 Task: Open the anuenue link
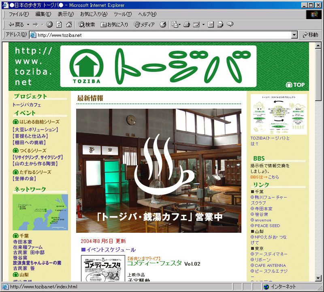(x=261, y=220)
